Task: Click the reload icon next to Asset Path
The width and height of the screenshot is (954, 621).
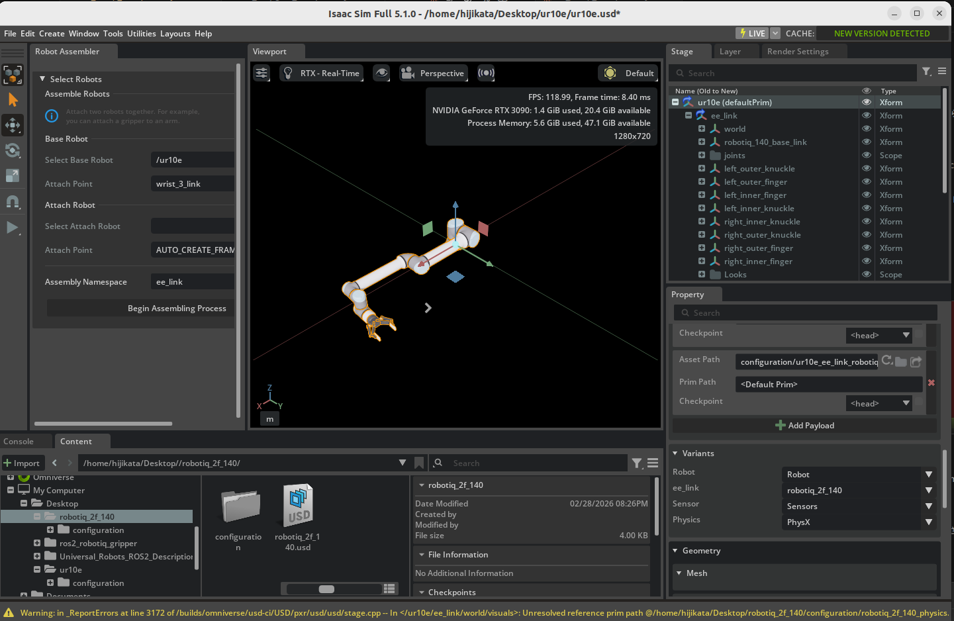Action: 886,361
